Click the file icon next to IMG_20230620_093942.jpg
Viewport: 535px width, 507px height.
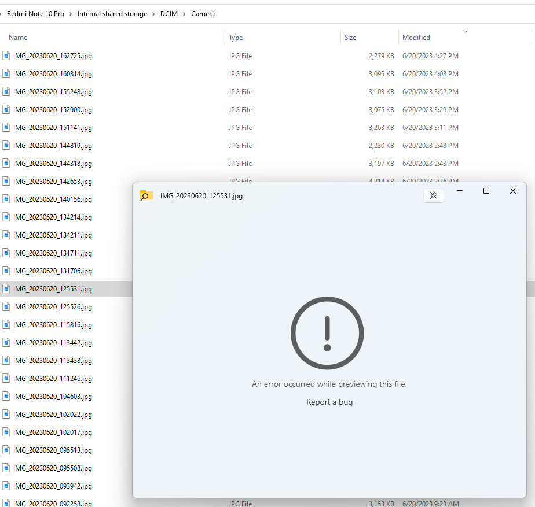pyautogui.click(x=6, y=486)
